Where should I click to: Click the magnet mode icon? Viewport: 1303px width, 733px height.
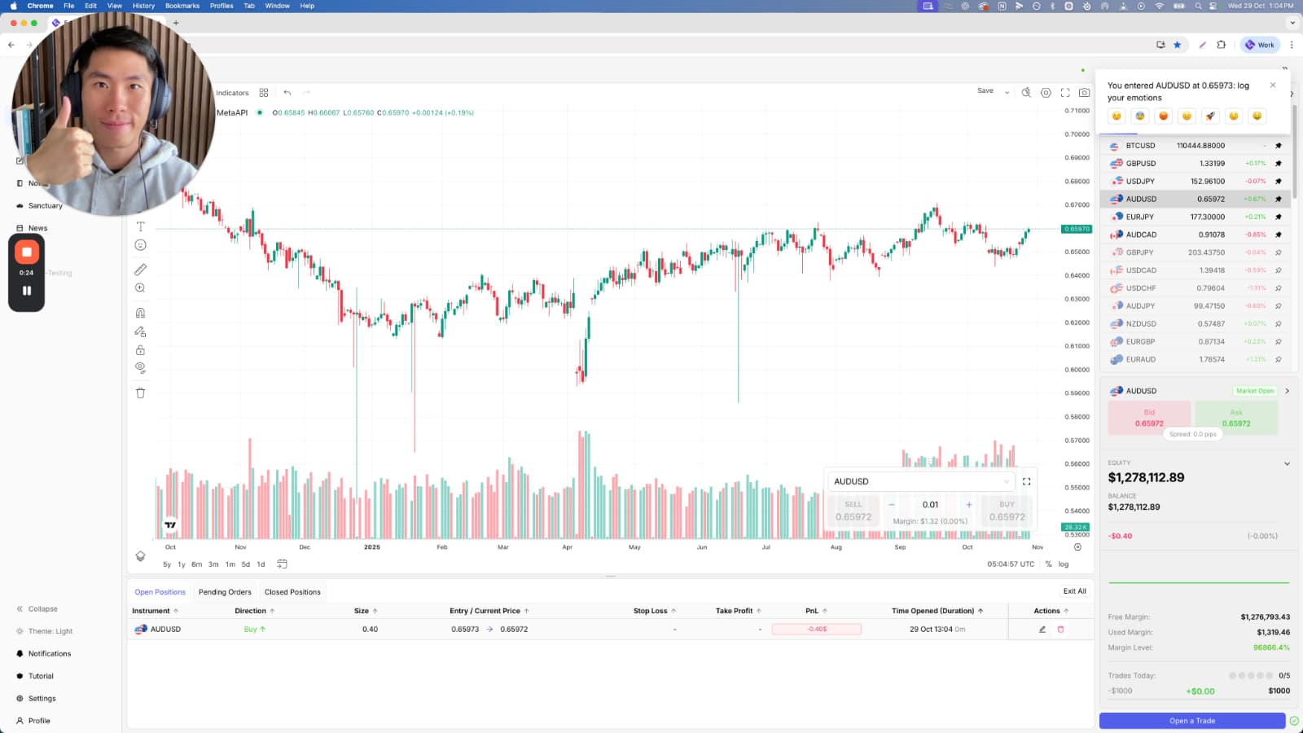pyautogui.click(x=140, y=313)
